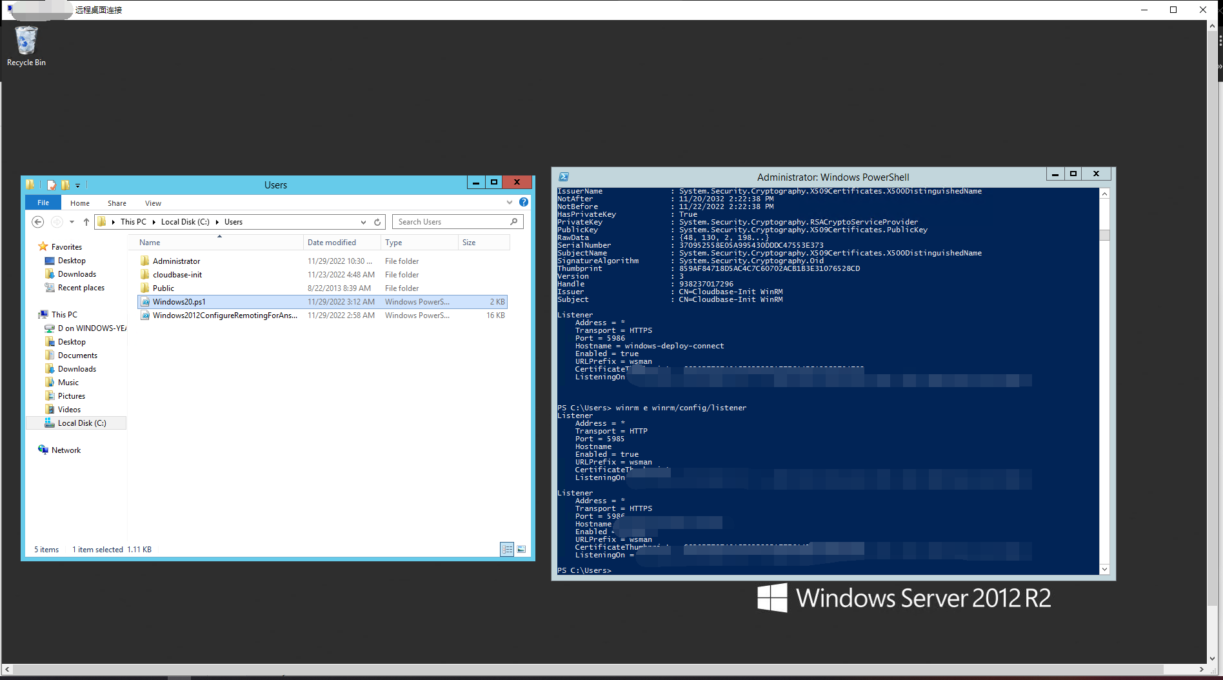Open the File tab in Explorer
The height and width of the screenshot is (680, 1223).
pos(43,203)
